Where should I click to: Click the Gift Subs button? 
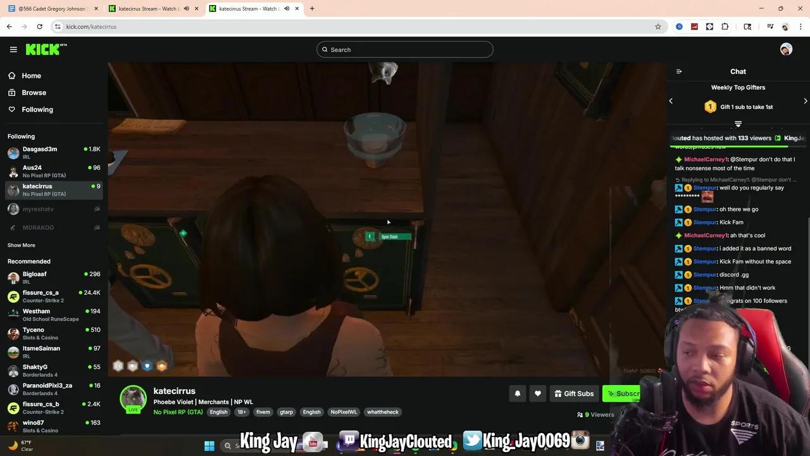(574, 393)
